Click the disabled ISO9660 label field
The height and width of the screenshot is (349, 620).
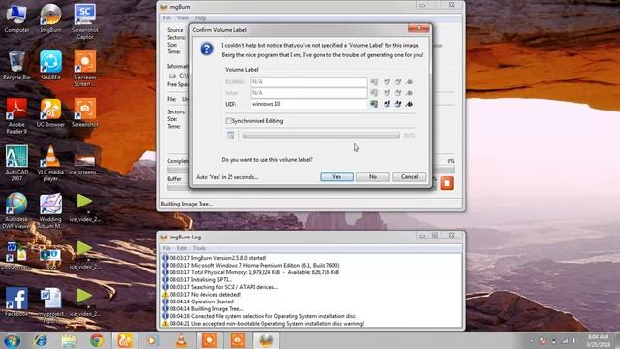[x=308, y=81]
